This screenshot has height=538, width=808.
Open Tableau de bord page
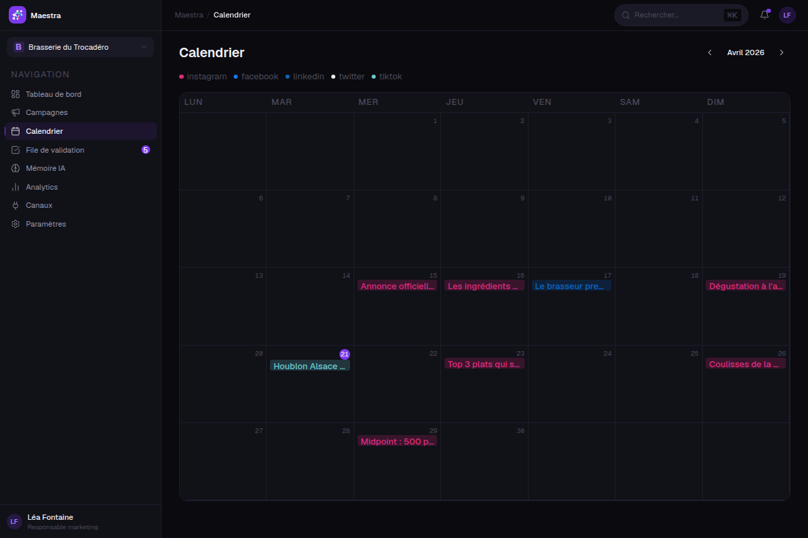(x=80, y=94)
